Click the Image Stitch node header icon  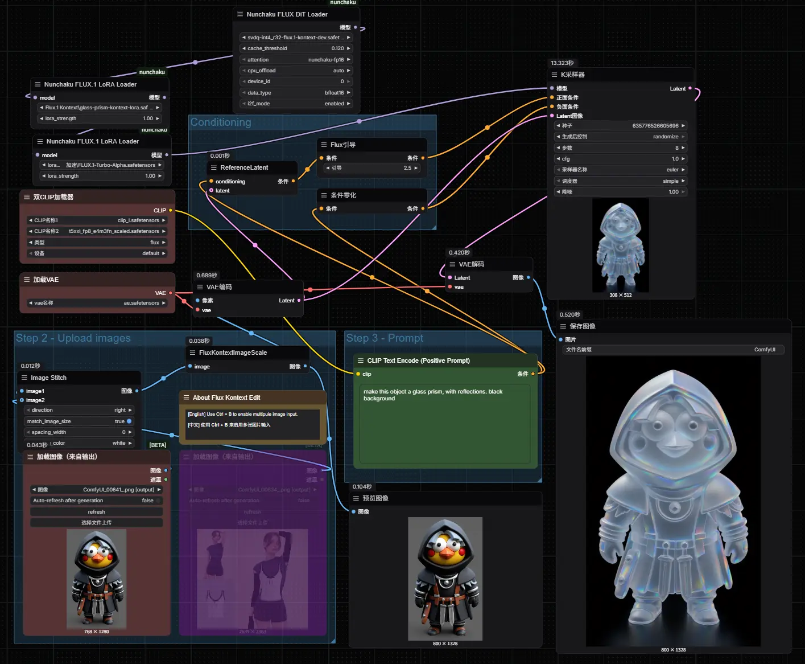[x=24, y=378]
